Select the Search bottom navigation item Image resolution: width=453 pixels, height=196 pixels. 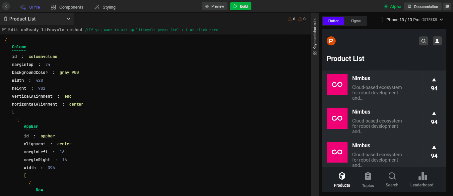point(392,180)
